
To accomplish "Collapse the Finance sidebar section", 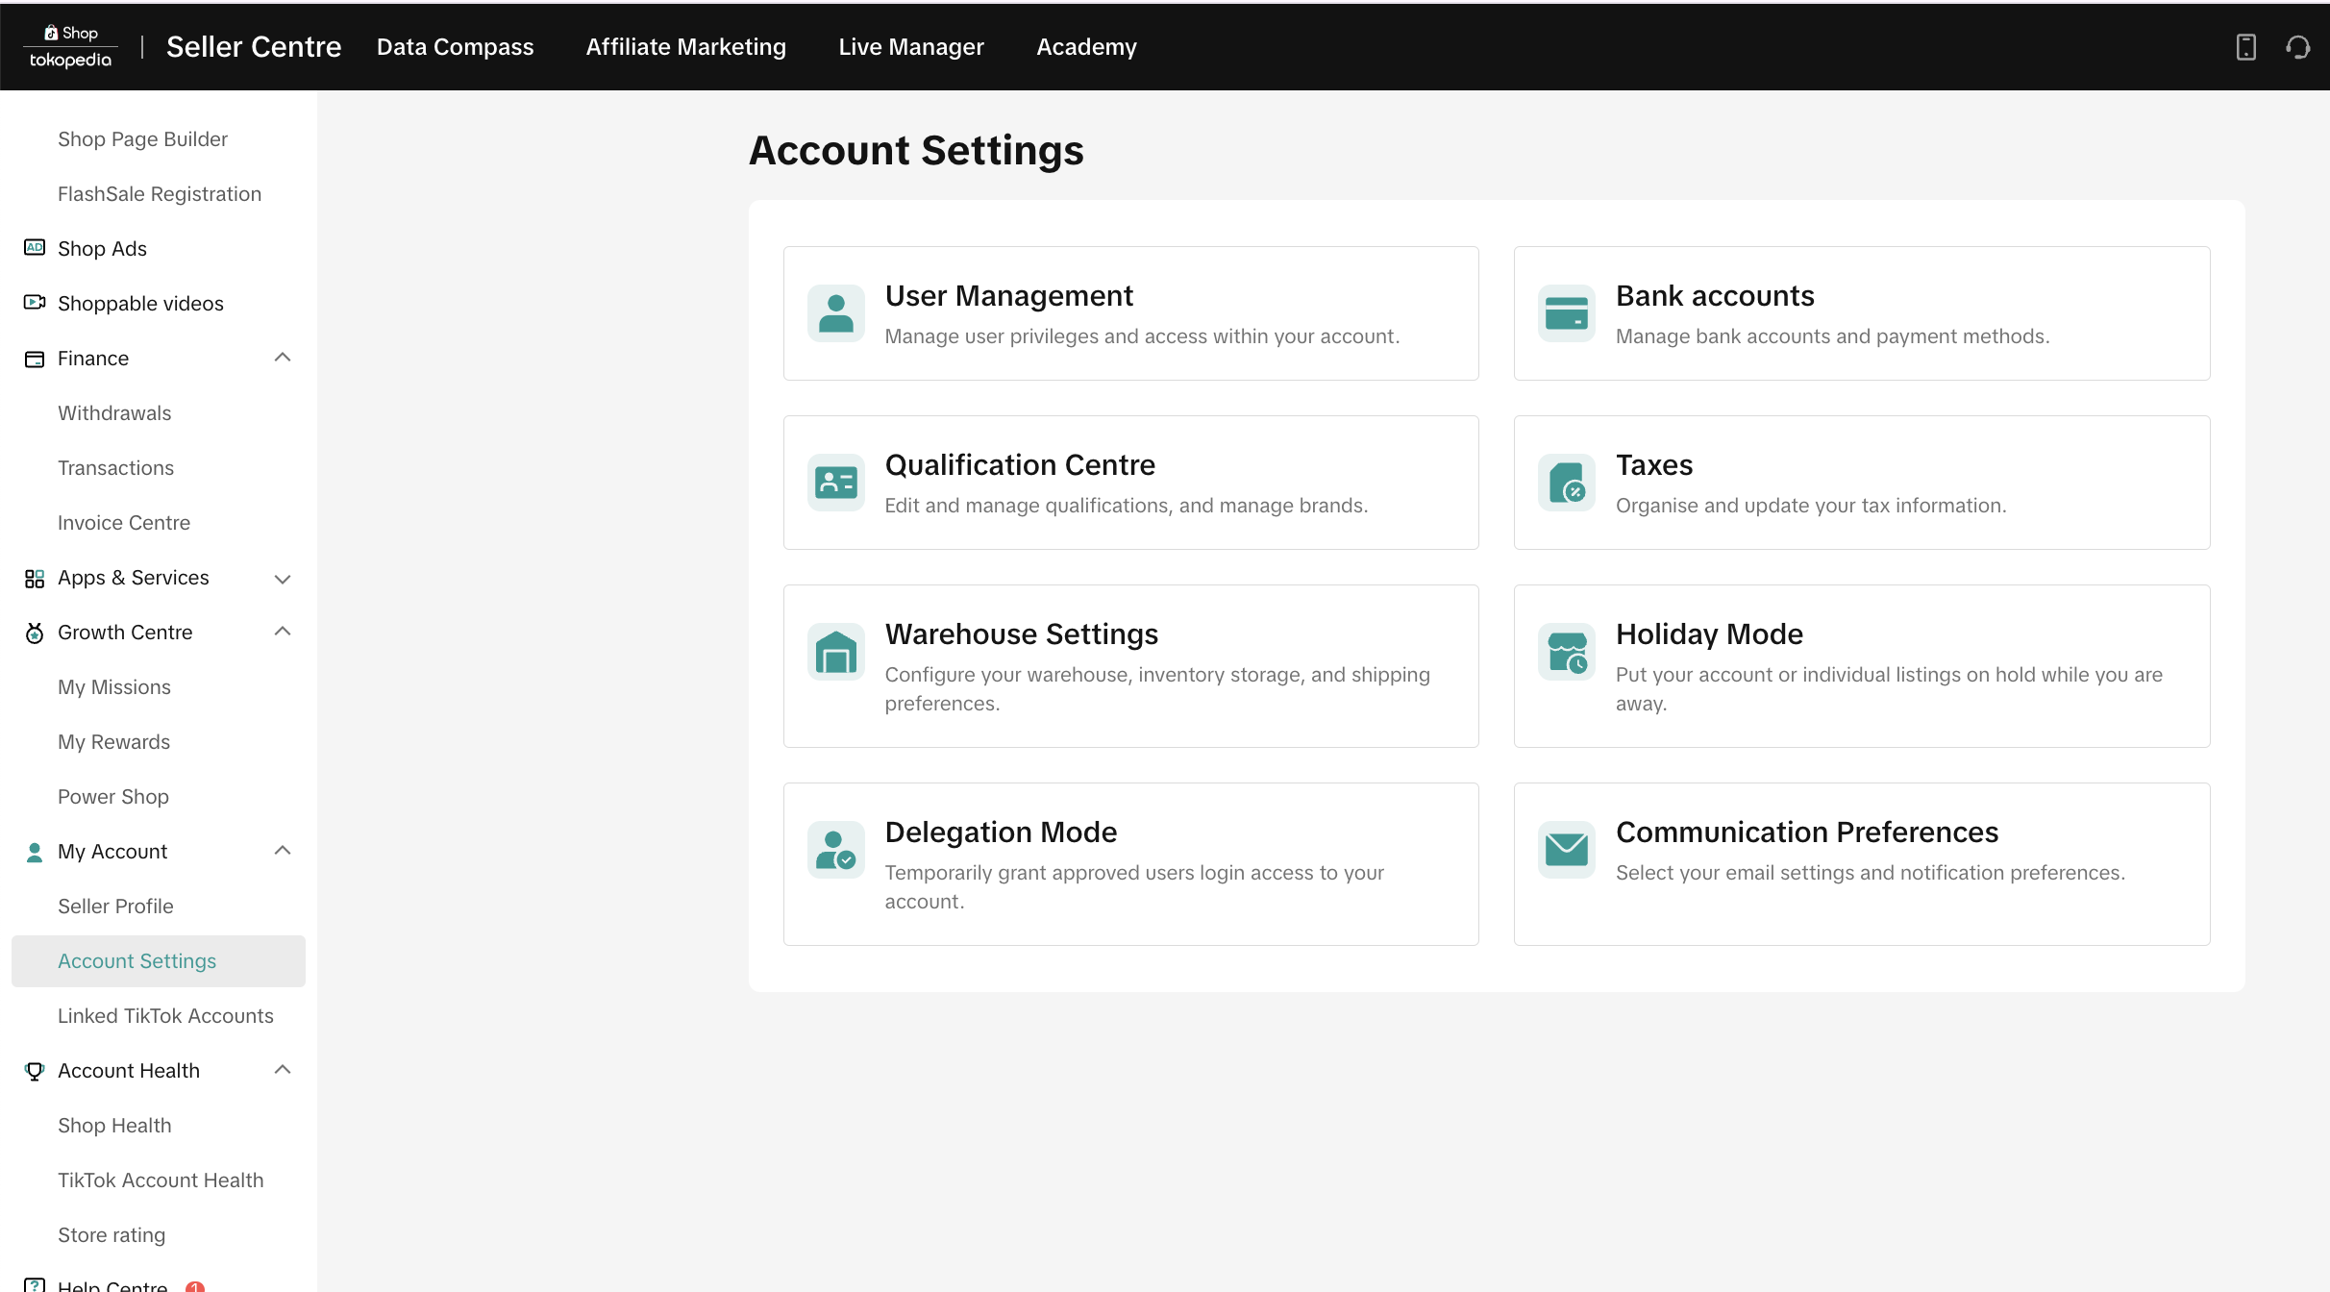I will point(282,358).
